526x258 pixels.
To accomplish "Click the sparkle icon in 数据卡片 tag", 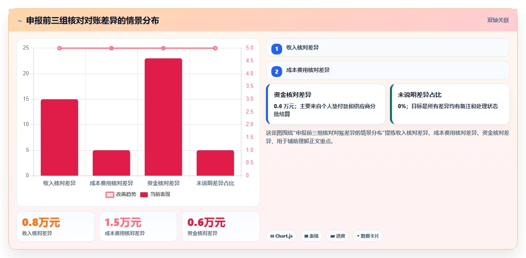I will [x=358, y=236].
